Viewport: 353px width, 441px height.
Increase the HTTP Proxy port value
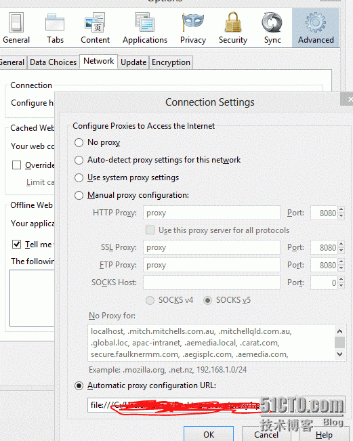341,209
